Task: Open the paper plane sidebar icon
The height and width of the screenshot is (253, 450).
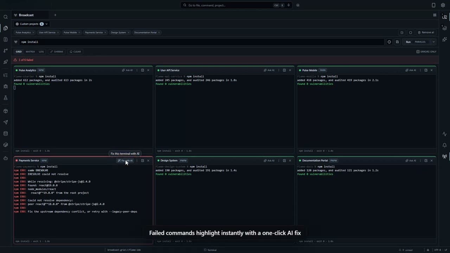Action: pos(5,122)
